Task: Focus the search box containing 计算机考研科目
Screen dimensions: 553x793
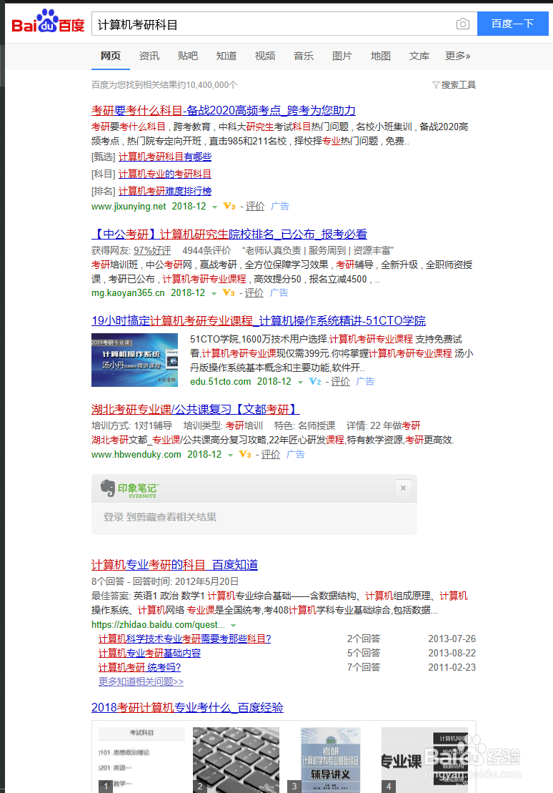Action: 273,24
